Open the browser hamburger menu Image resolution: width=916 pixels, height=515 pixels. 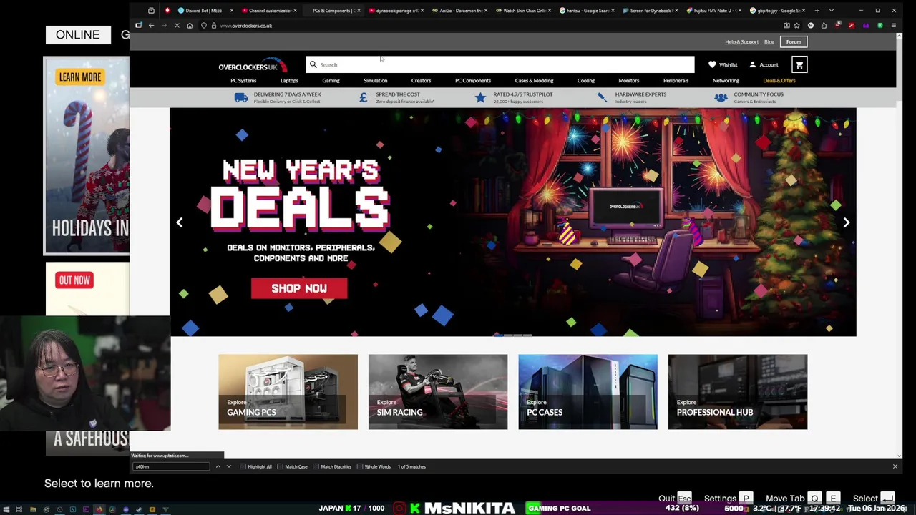(x=893, y=26)
